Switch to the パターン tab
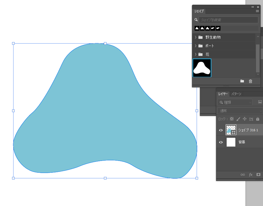Viewport: 263px width, 206px height. [x=236, y=94]
